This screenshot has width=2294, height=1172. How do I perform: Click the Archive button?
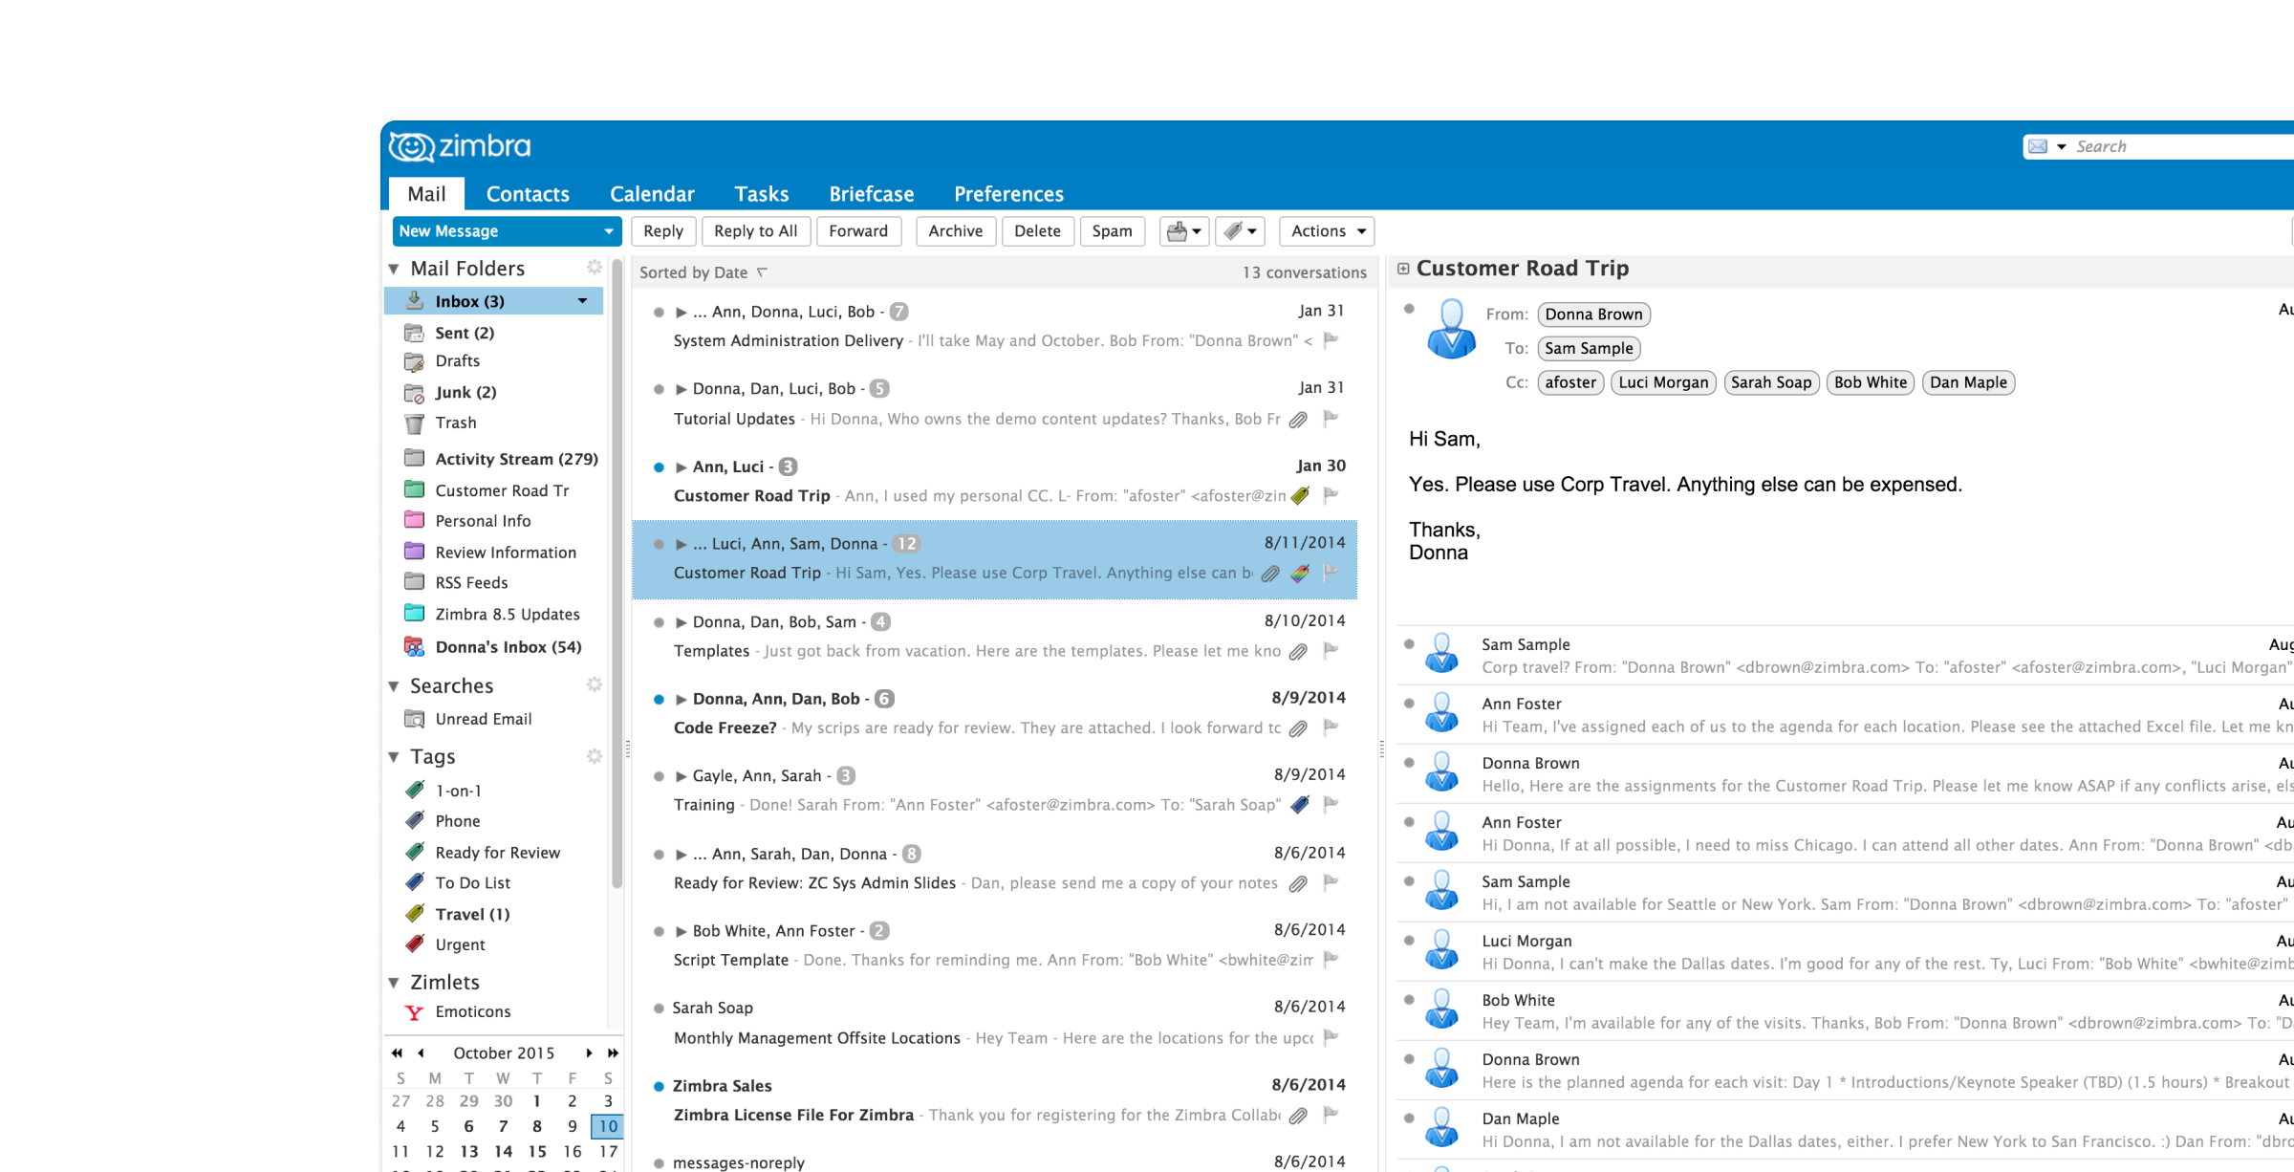click(x=955, y=231)
